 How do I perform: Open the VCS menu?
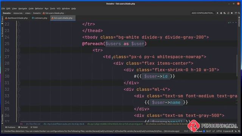(59, 8)
